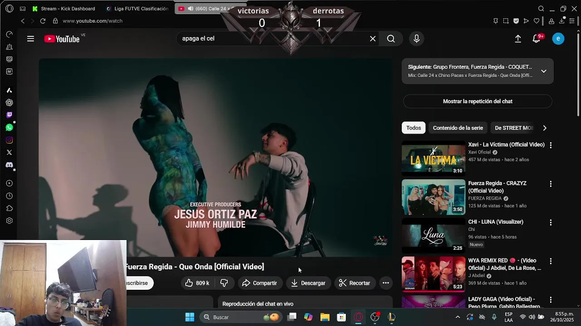Open File Explorer from the taskbar
The height and width of the screenshot is (326, 581).
325,317
